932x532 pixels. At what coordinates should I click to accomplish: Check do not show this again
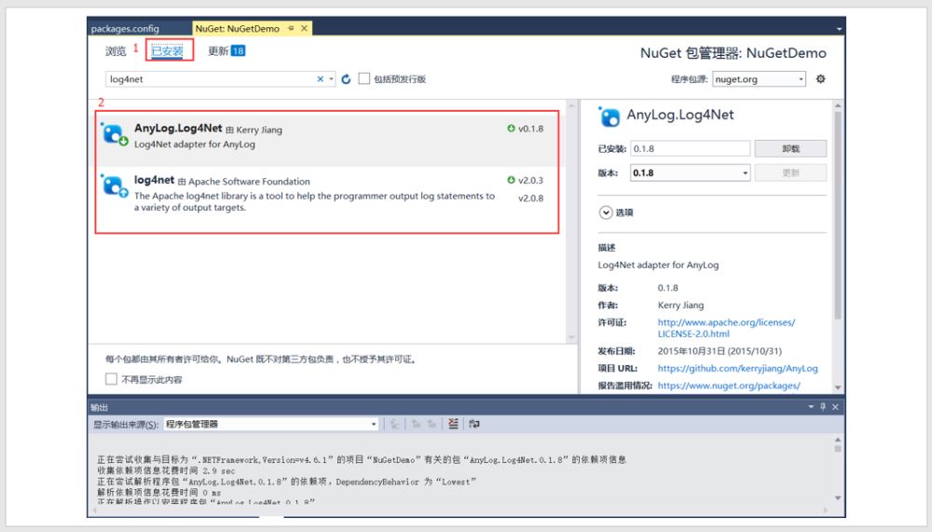point(111,378)
